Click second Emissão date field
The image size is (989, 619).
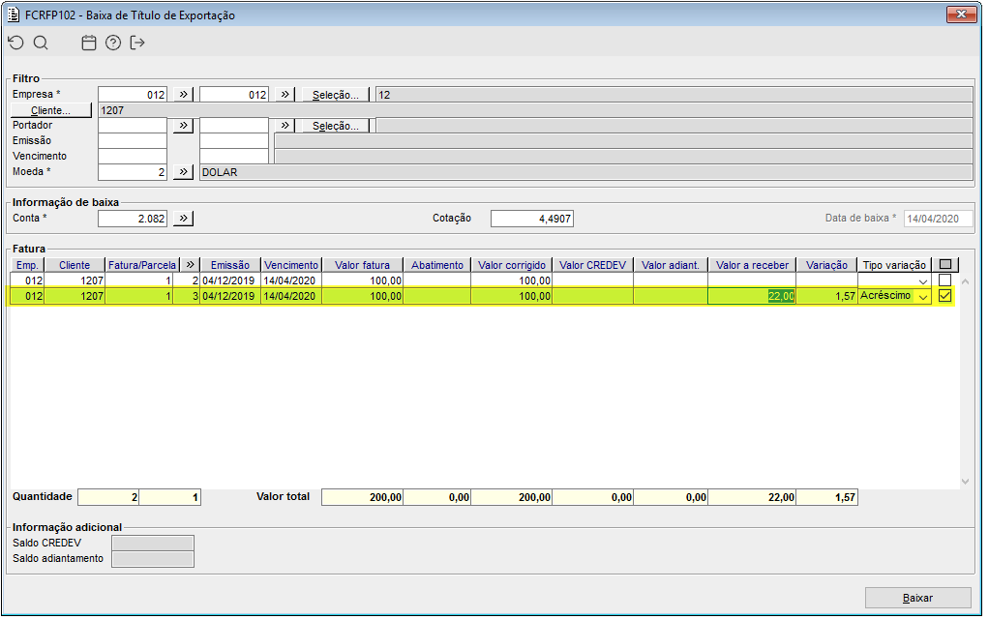click(234, 141)
